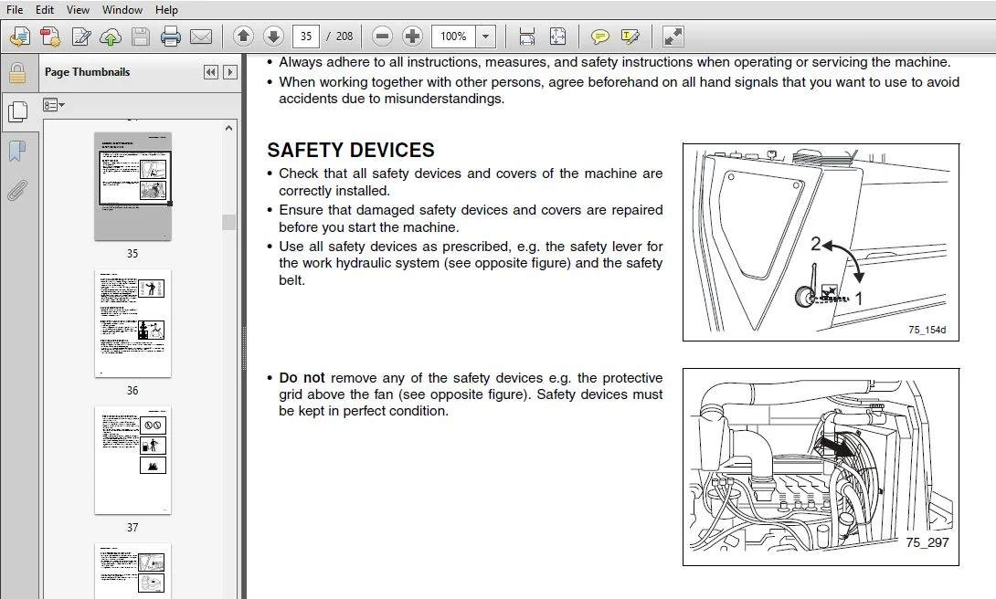Open the Edit menu

click(x=45, y=9)
